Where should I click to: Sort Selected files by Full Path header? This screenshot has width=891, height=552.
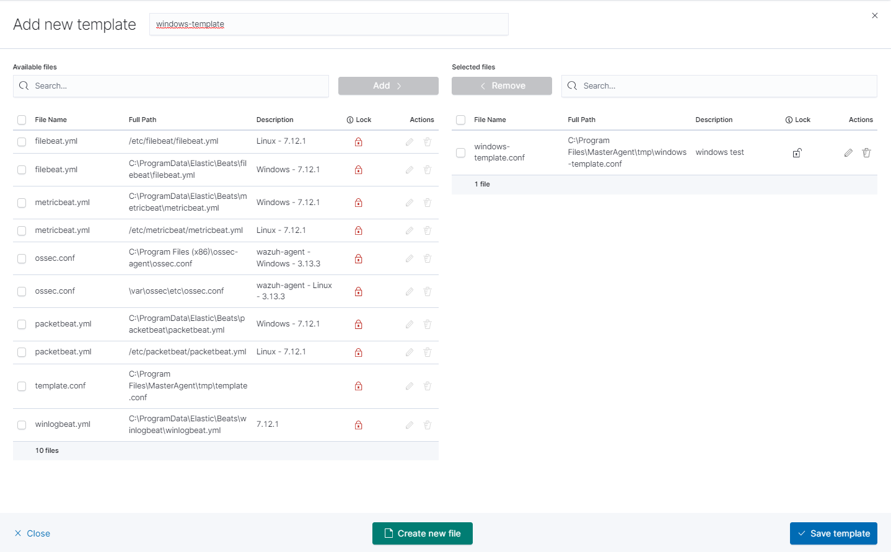pyautogui.click(x=581, y=120)
